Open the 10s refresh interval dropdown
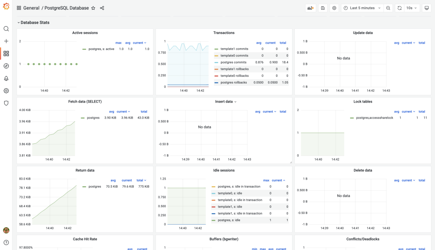 pos(410,8)
